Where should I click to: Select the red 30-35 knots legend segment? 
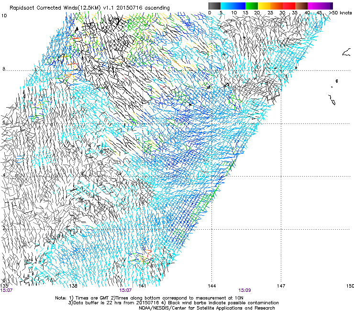coord(289,6)
